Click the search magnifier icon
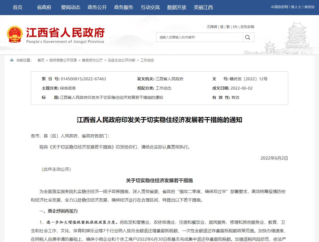 (x=248, y=37)
